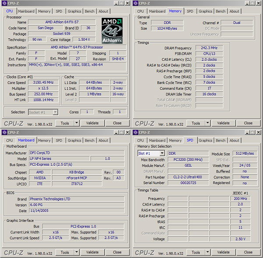Click CPU-Z app icon in Memory window title bar

136,3
